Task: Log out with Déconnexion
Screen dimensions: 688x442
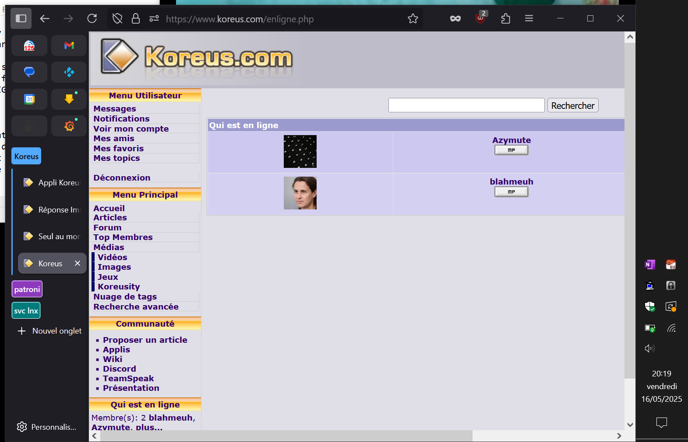Action: (x=122, y=177)
